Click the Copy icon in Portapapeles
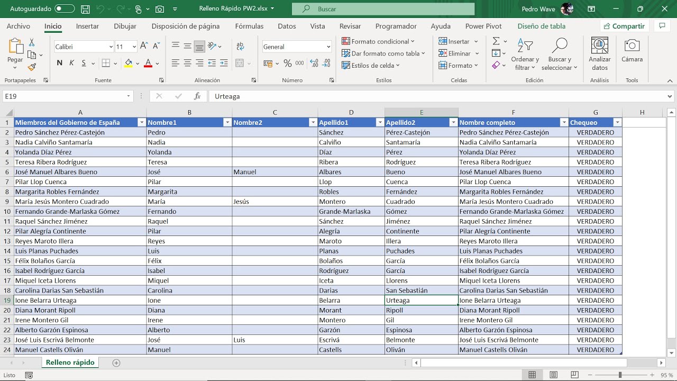 click(x=32, y=55)
